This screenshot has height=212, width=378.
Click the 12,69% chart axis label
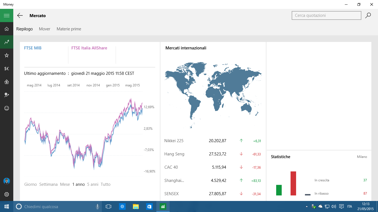pyautogui.click(x=149, y=107)
